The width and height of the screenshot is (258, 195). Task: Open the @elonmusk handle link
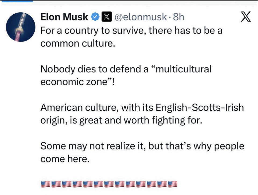(x=140, y=17)
